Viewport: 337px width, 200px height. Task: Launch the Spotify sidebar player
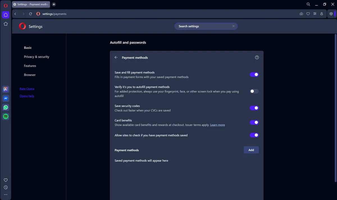coord(6,116)
